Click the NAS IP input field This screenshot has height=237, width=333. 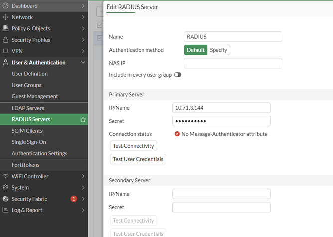point(233,63)
